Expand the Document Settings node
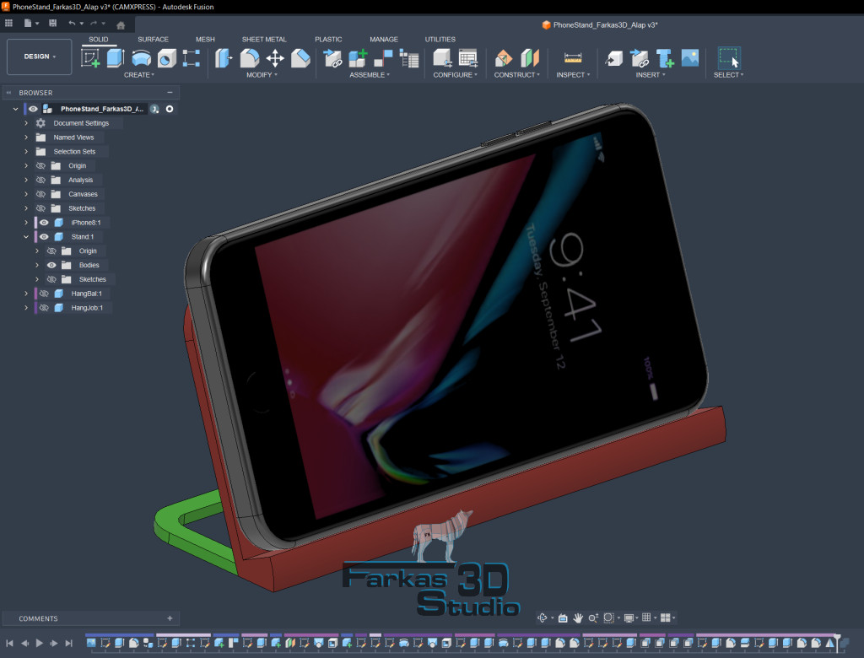 (x=26, y=123)
